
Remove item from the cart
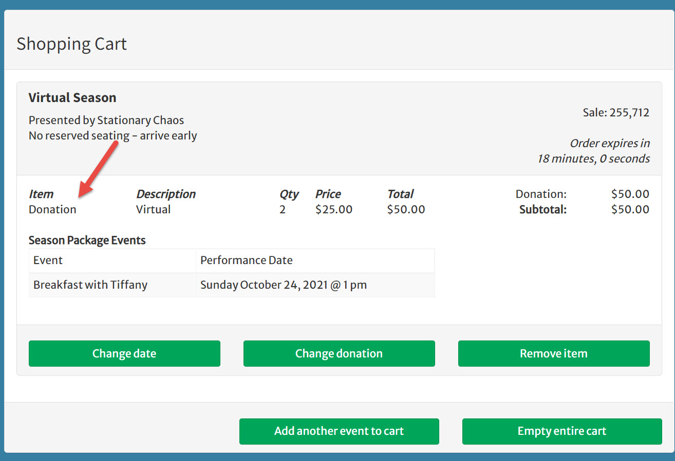554,353
